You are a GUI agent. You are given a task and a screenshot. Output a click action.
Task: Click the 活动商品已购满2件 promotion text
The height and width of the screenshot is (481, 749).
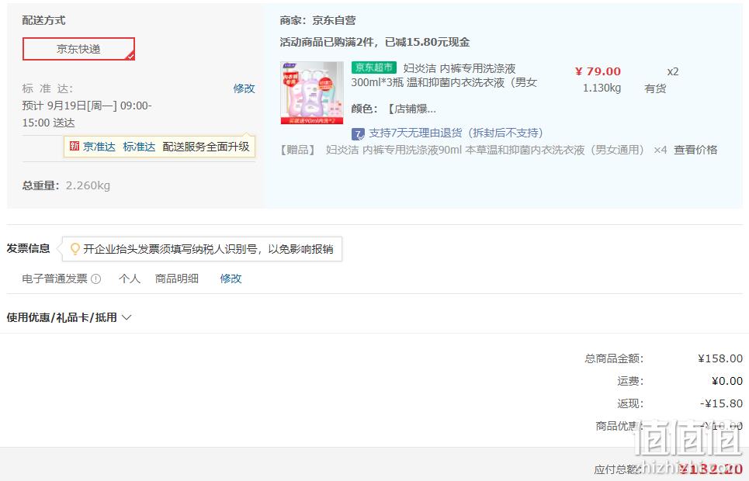click(374, 42)
